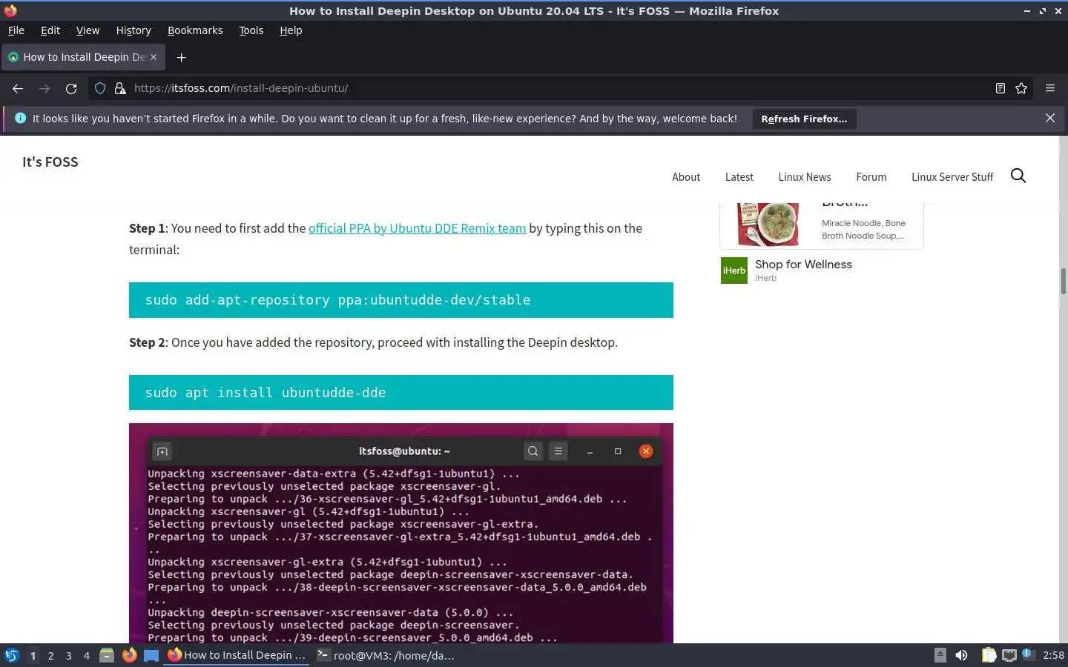1068x667 pixels.
Task: Open the File menu
Action: pyautogui.click(x=16, y=30)
